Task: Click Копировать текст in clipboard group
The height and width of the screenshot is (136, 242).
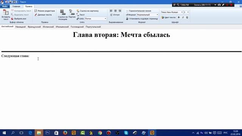Action: point(21,11)
